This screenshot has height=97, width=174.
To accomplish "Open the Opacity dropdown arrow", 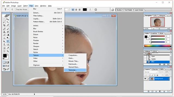I will click(x=170, y=72).
